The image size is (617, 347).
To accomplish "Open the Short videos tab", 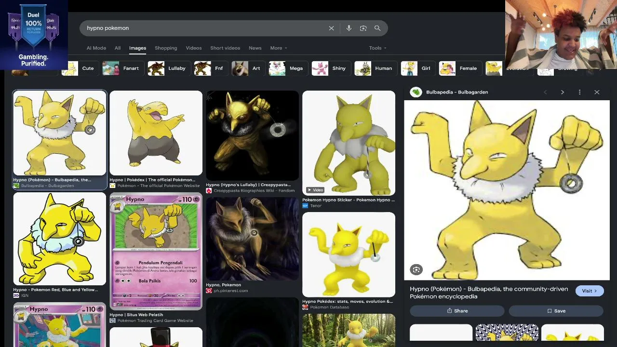I will [x=225, y=48].
